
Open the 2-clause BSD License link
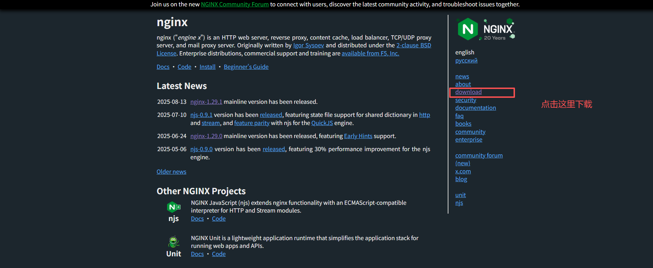[414, 45]
